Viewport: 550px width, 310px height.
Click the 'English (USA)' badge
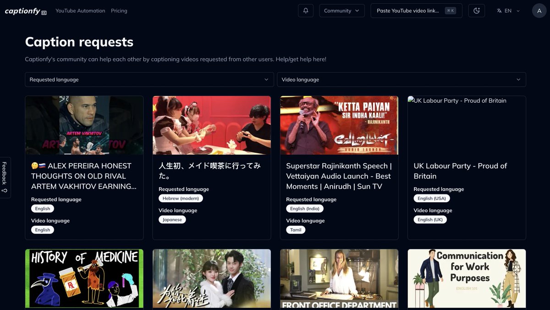tap(432, 198)
